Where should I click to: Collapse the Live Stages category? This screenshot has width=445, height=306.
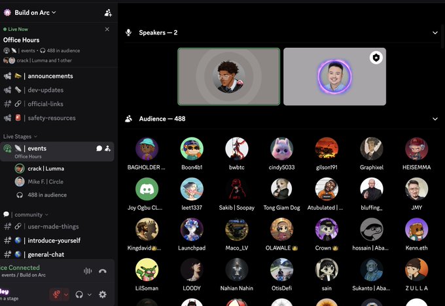(20, 137)
